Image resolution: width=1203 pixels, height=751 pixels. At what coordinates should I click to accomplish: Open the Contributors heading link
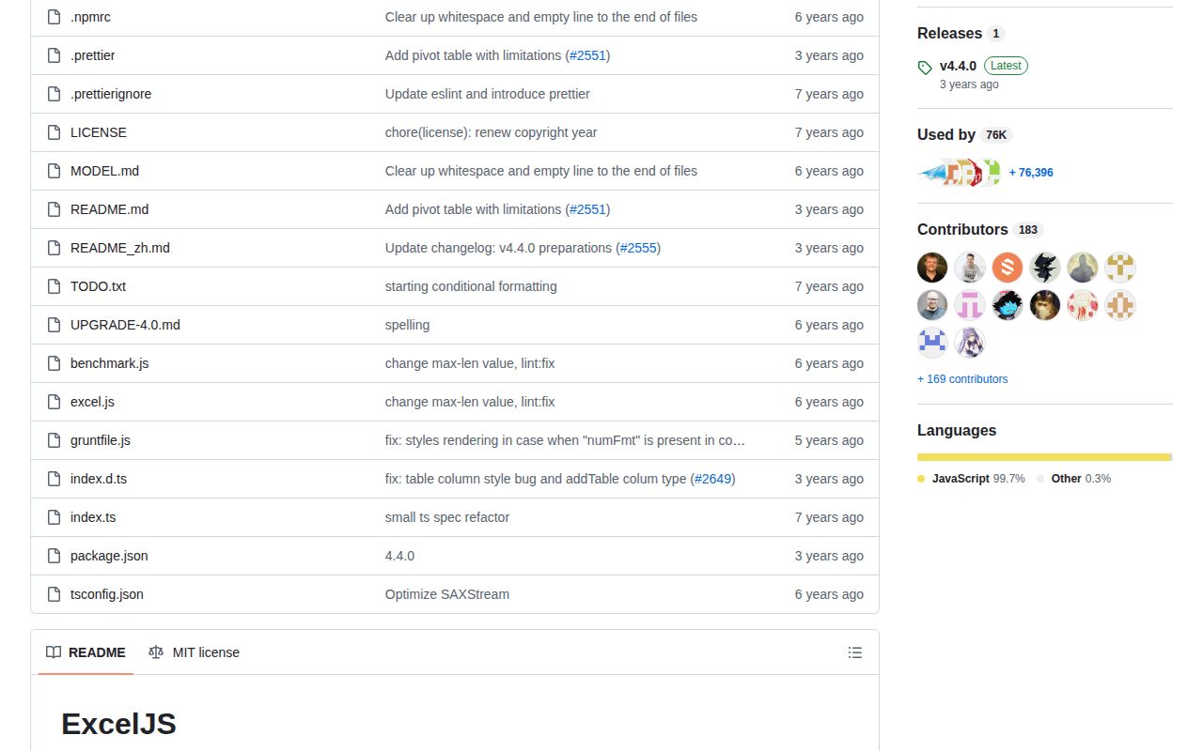pos(980,229)
